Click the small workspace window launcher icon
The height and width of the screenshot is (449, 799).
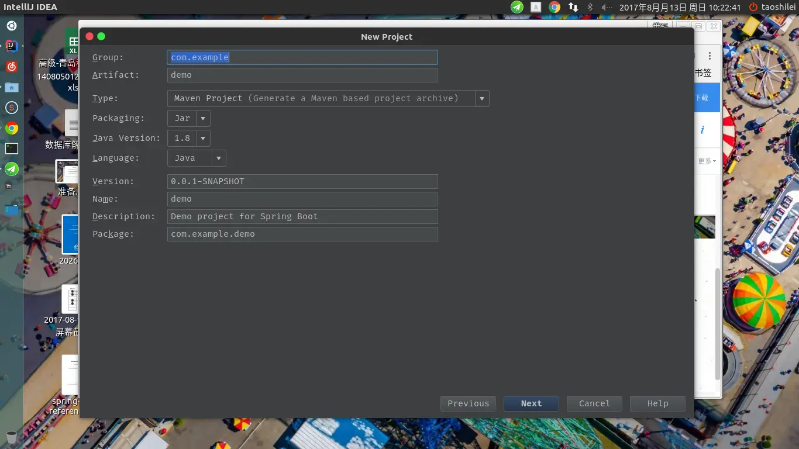click(8, 186)
